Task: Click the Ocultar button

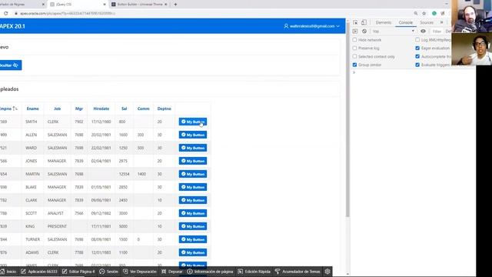Action: [10, 65]
